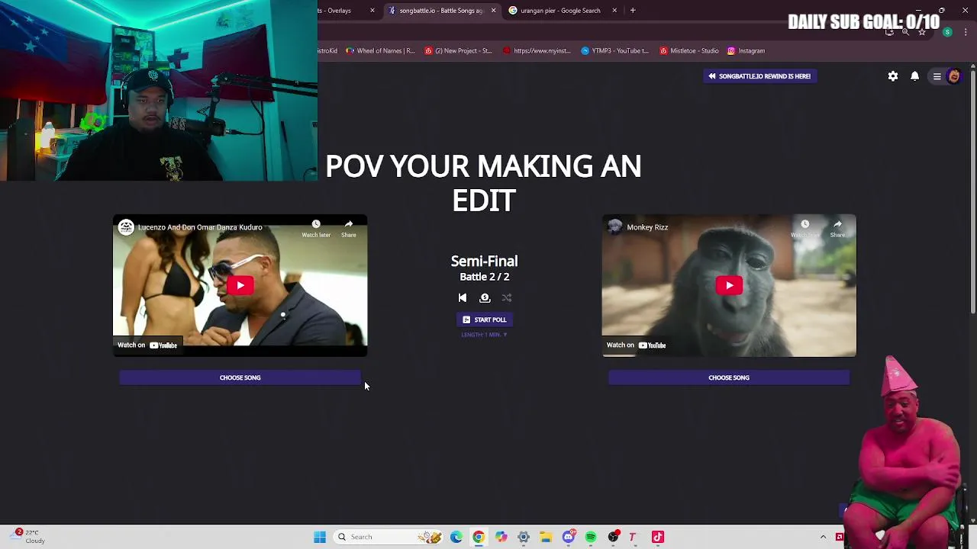Switch to the Overlays browser tab
Screen dimensions: 977x549
[x=340, y=11]
